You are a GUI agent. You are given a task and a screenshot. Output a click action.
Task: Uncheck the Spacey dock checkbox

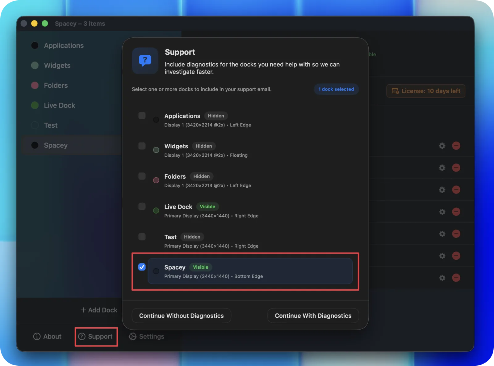point(142,267)
